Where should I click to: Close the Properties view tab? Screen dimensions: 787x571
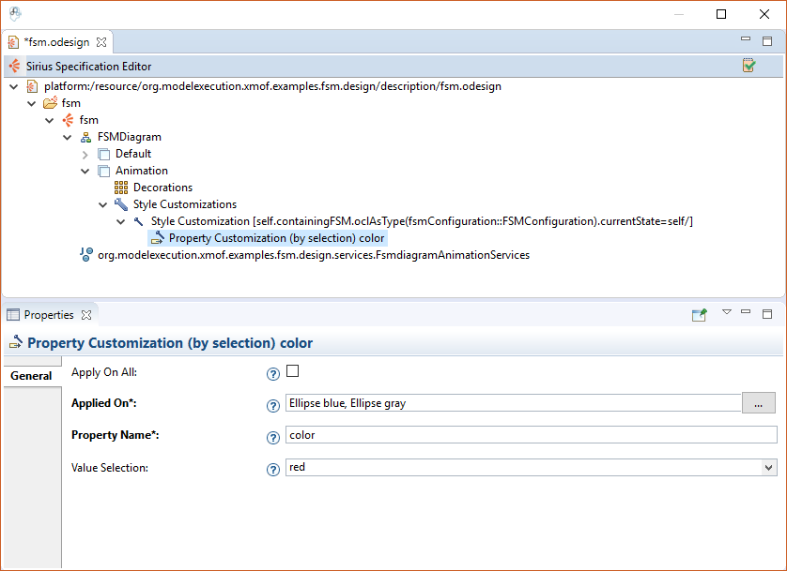86,314
